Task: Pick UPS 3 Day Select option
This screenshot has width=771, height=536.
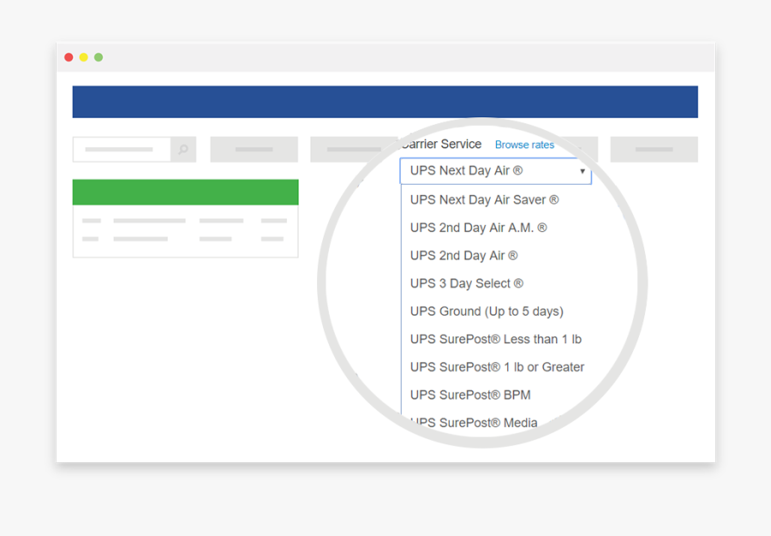Action: [x=467, y=283]
